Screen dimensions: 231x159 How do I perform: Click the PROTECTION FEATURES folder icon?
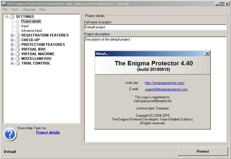[18, 45]
